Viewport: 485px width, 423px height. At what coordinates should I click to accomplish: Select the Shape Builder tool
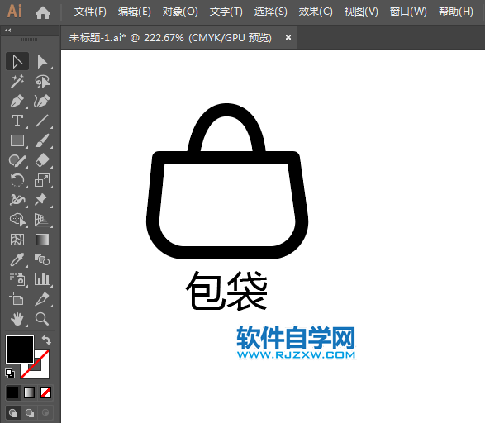click(17, 220)
